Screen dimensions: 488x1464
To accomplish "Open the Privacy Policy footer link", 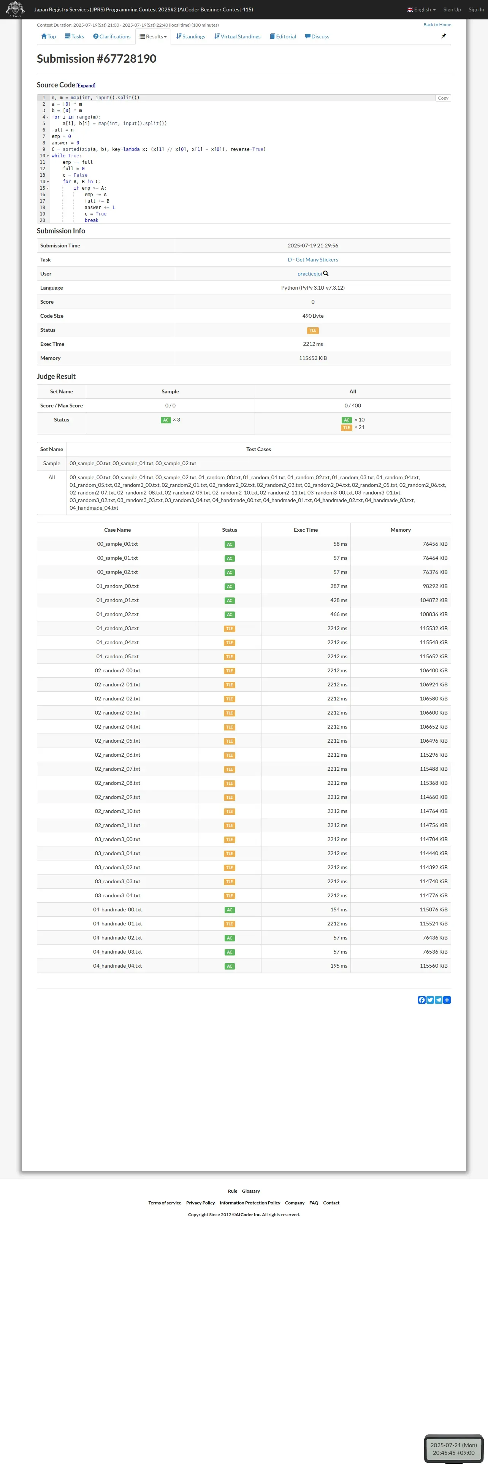I will [x=201, y=1203].
